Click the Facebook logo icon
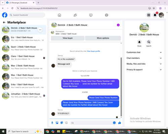 [5, 15]
